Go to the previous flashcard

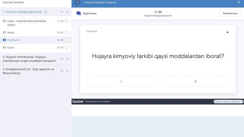[121, 81]
